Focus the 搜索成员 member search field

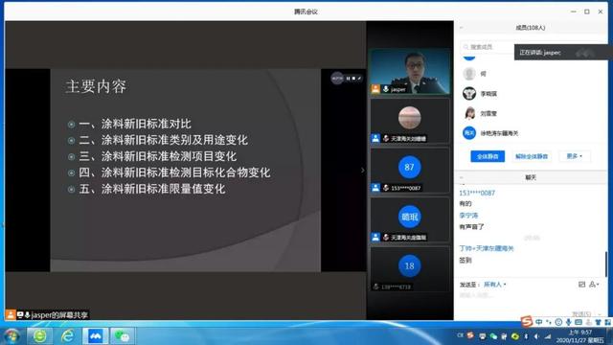click(488, 47)
